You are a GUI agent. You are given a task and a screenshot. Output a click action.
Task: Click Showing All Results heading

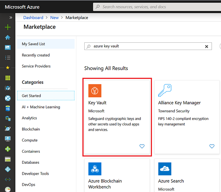[x=106, y=68]
